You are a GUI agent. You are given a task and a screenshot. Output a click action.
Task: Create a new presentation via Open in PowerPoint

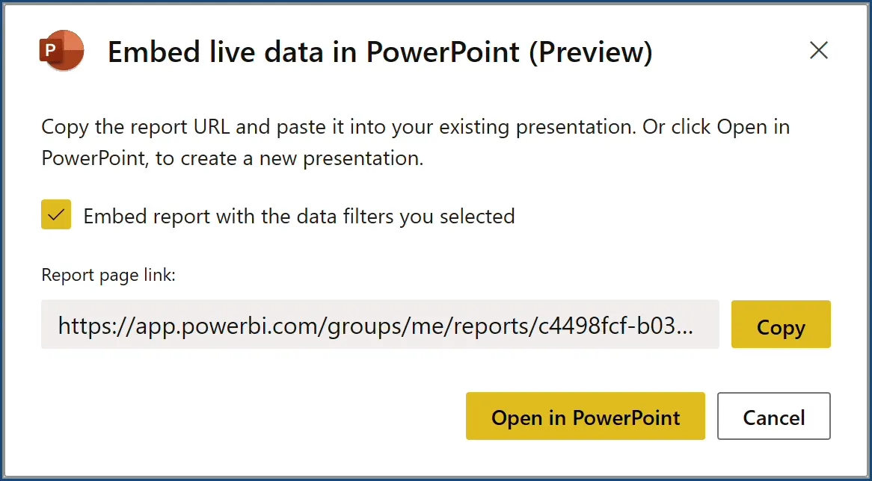coord(585,416)
